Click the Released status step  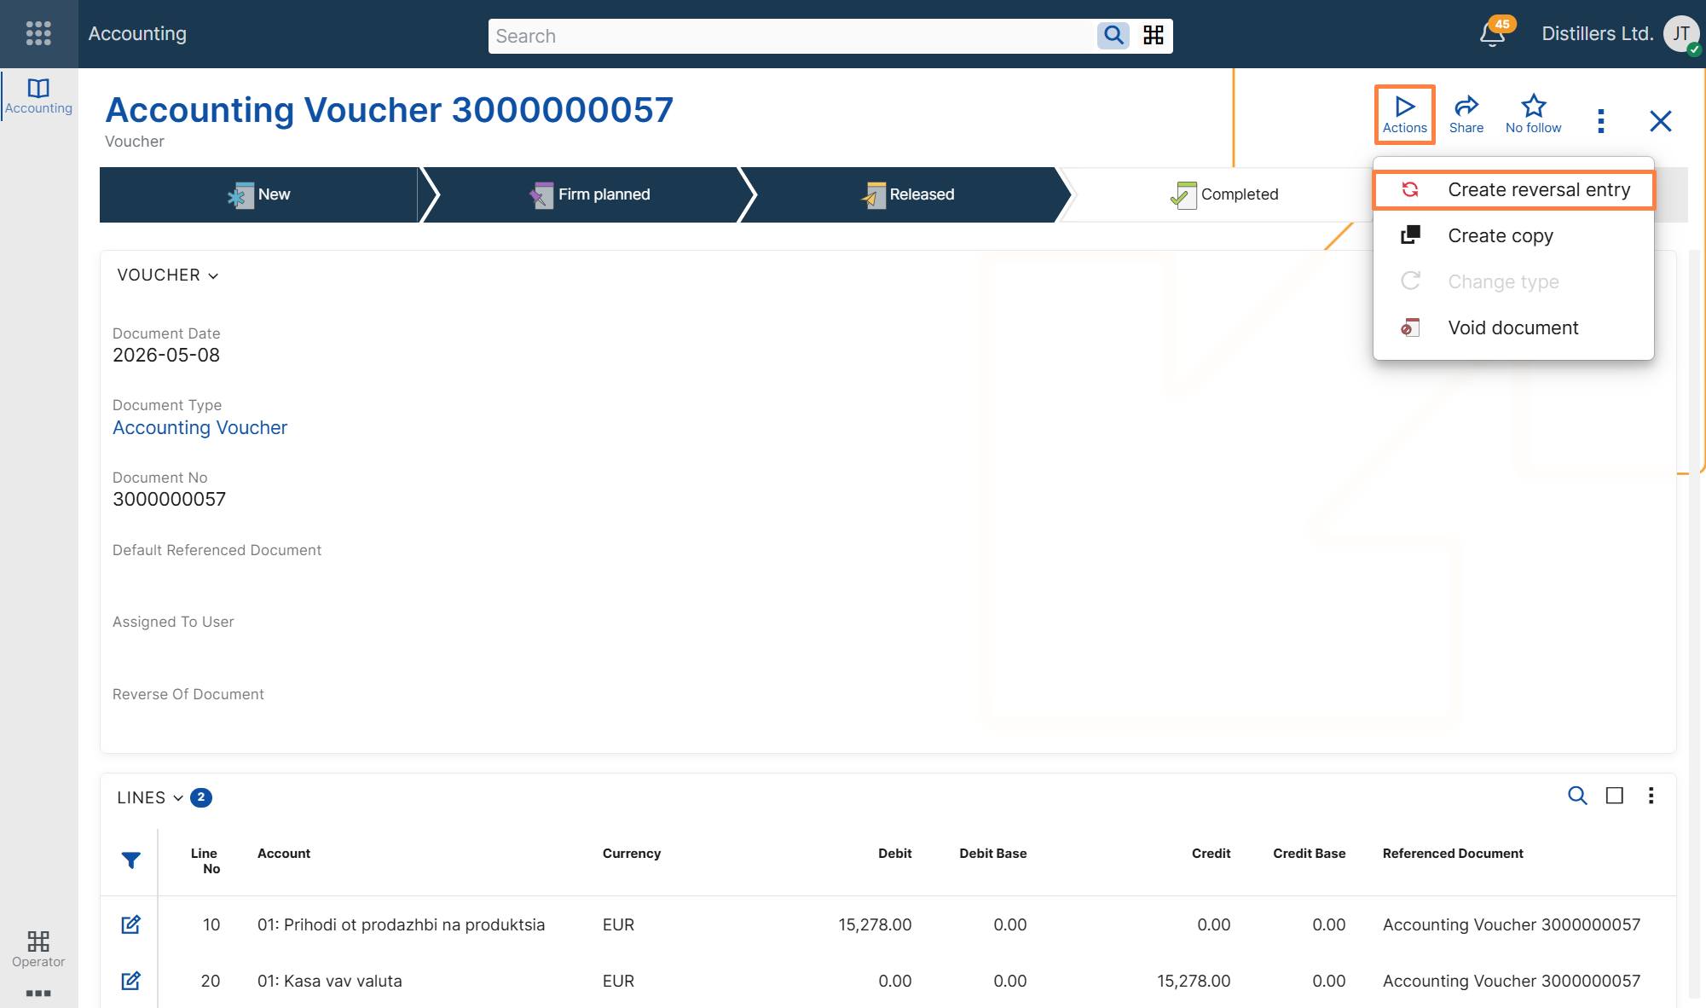[x=908, y=194]
